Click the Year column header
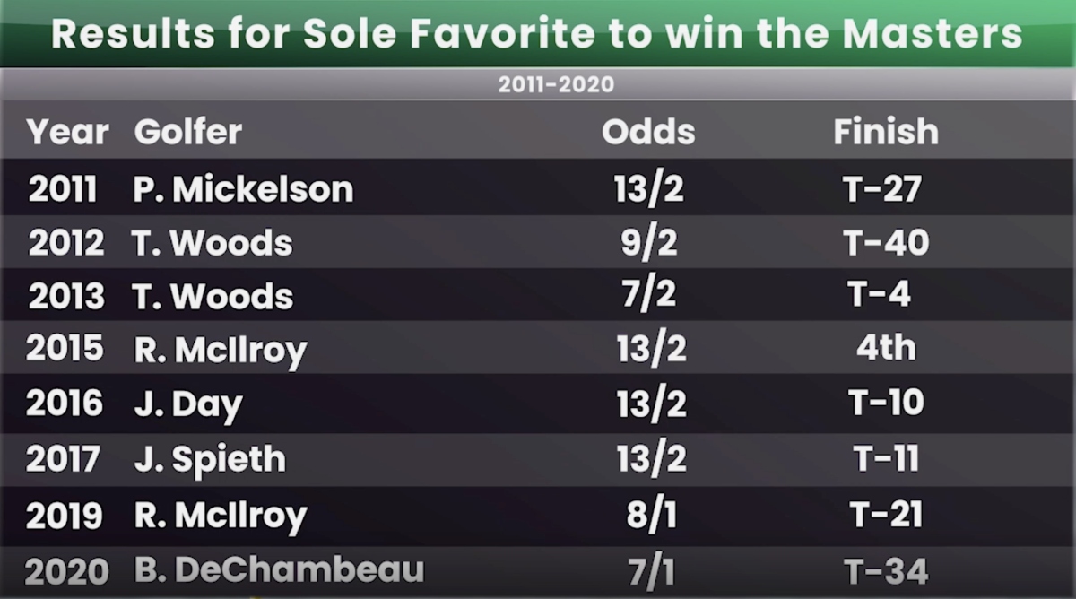 (x=67, y=133)
